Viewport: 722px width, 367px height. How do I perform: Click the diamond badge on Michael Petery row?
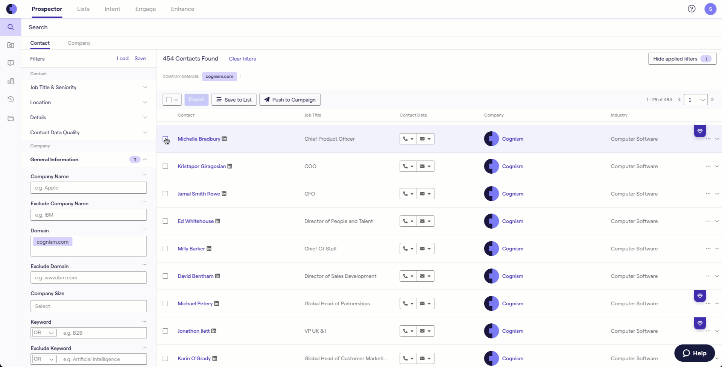click(x=700, y=296)
